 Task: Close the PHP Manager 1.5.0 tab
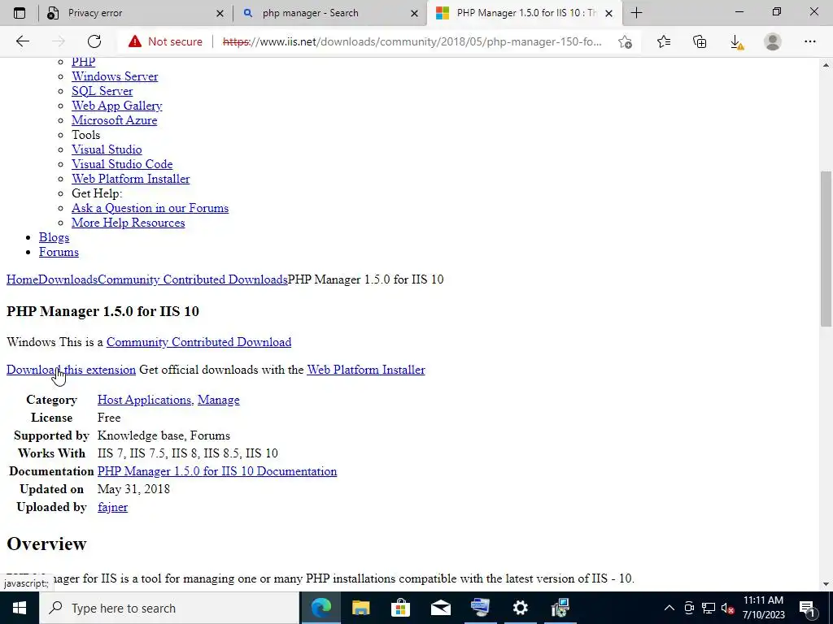pyautogui.click(x=608, y=13)
